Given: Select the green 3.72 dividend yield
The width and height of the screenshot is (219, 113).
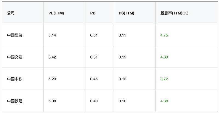Looking at the screenshot, I should coord(164,79).
